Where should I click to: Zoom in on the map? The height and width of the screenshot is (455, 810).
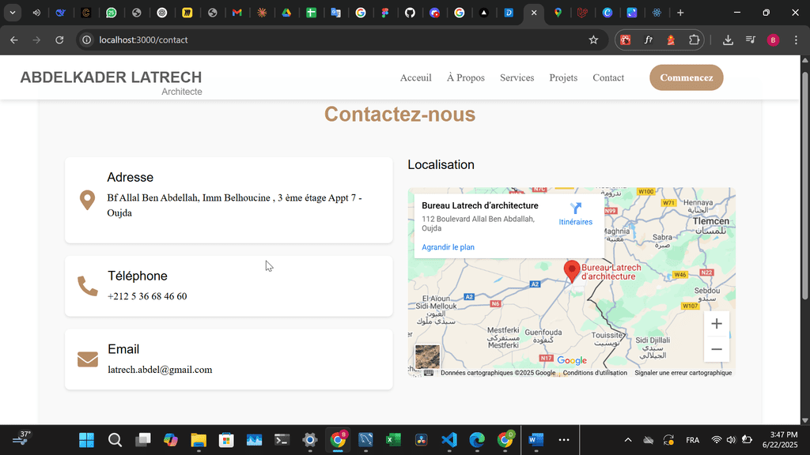(x=716, y=323)
